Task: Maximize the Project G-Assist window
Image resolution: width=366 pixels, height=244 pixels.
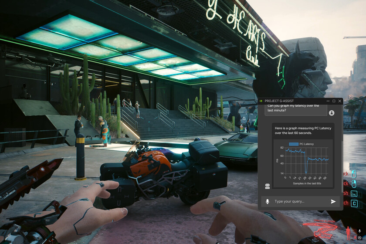Action: point(334,101)
